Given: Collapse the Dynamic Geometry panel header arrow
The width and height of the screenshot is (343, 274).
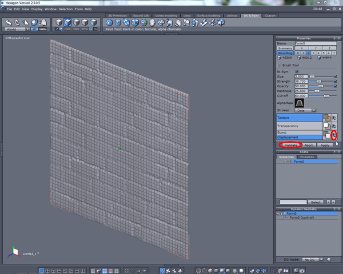Looking at the screenshot, I should [x=334, y=209].
